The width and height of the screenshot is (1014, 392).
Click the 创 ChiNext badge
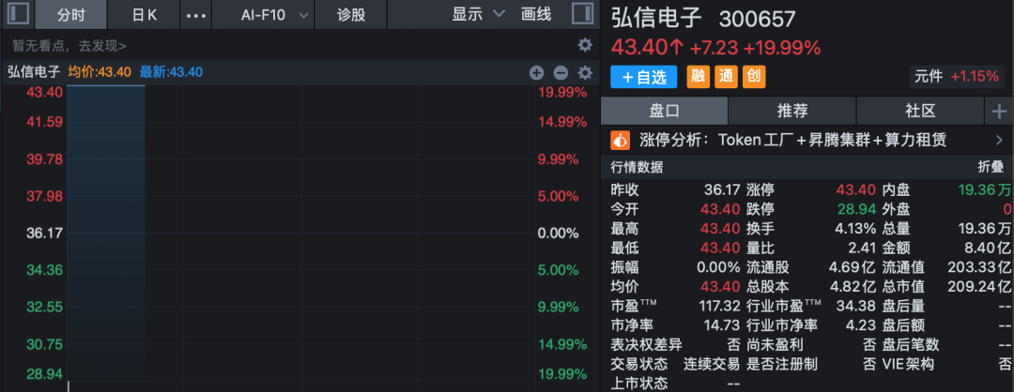point(753,77)
